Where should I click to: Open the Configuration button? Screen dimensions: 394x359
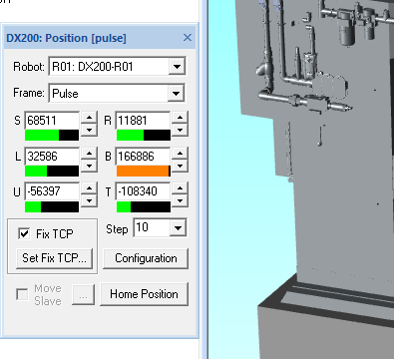[x=146, y=258]
